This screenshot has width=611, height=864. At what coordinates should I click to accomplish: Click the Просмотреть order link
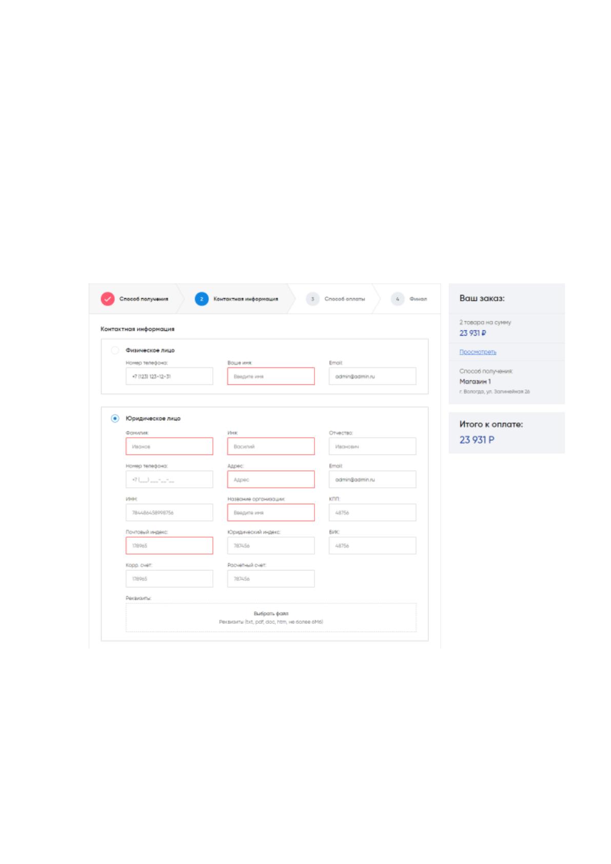click(478, 352)
